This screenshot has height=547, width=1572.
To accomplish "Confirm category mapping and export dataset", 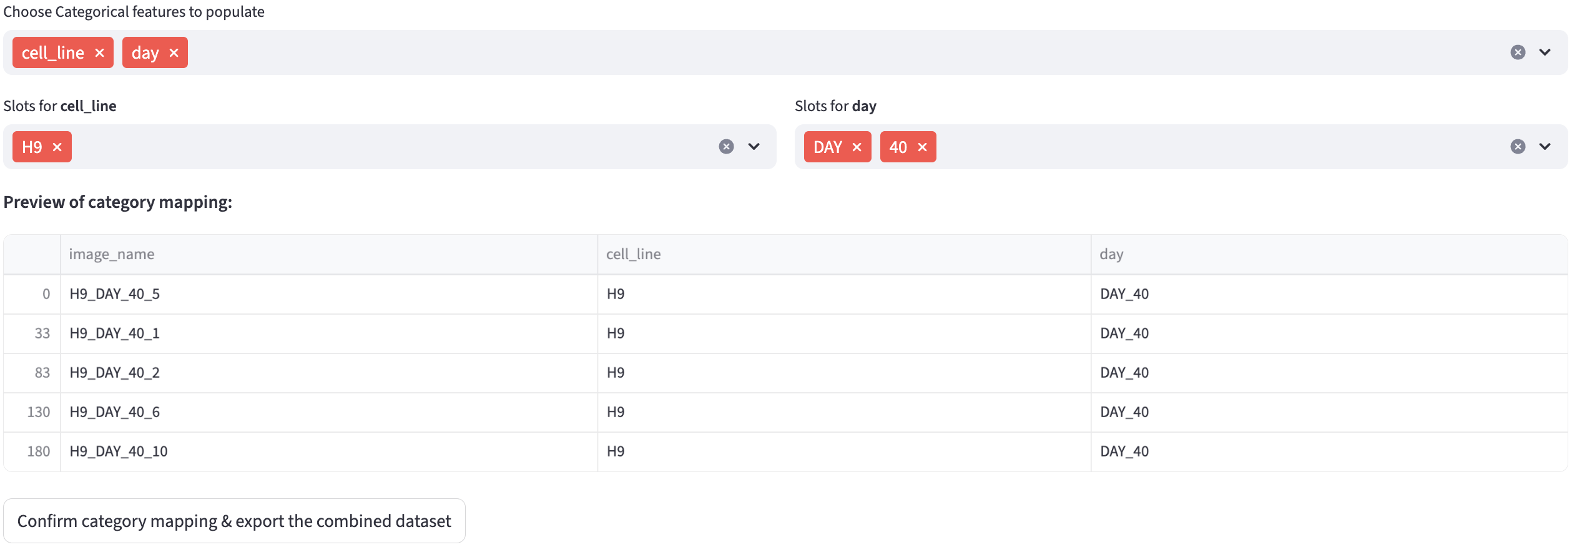I will point(234,521).
